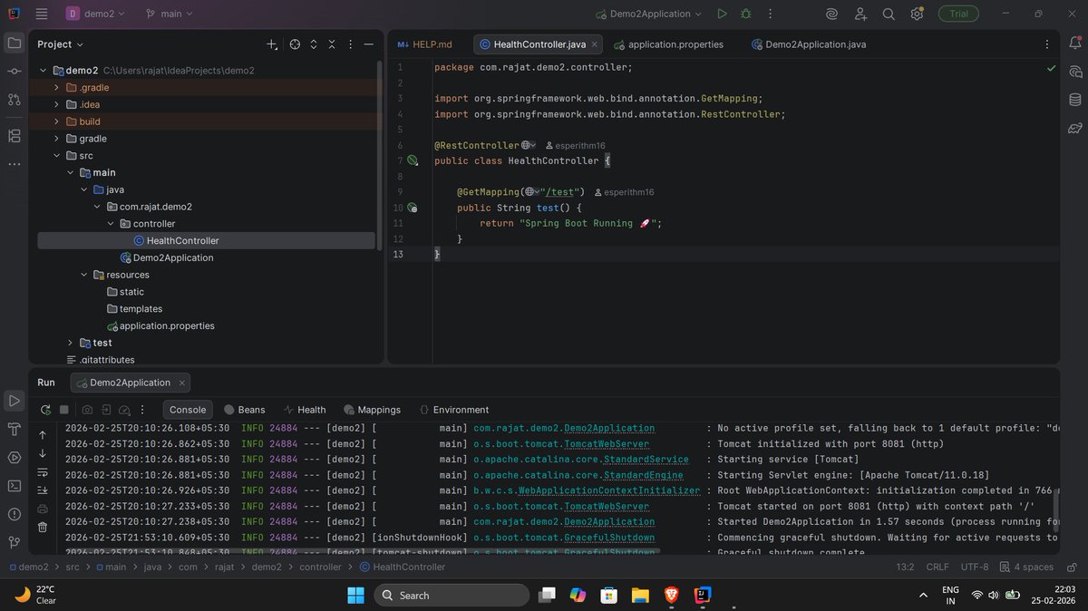
Task: Open the Gradle tool window
Action: point(1075,128)
